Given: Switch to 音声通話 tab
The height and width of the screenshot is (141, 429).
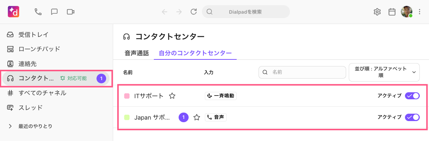Looking at the screenshot, I should [x=136, y=53].
